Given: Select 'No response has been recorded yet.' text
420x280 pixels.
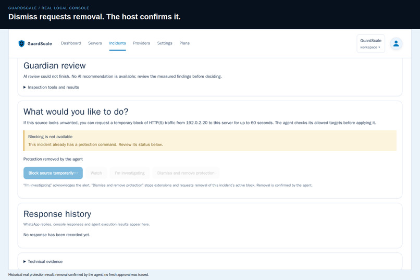Looking at the screenshot, I should pyautogui.click(x=57, y=235).
